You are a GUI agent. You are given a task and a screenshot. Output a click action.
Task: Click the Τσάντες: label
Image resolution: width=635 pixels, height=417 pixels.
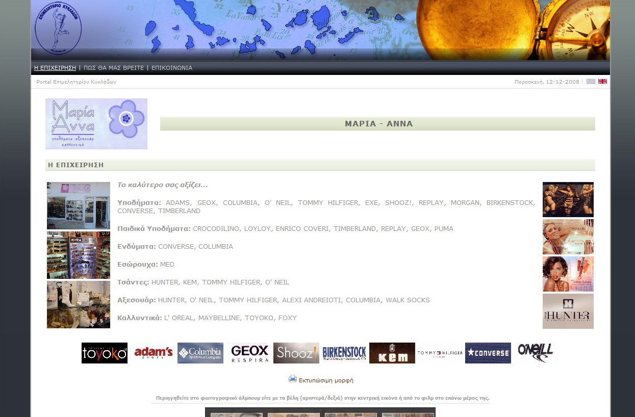tap(133, 282)
